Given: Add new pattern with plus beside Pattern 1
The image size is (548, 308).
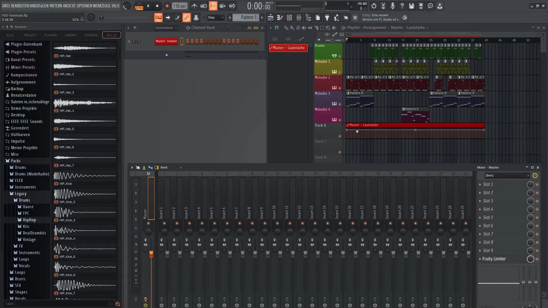Looking at the screenshot, I should click(262, 18).
